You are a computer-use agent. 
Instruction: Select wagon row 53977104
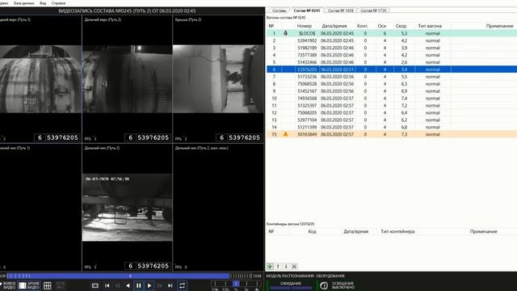[392, 120]
